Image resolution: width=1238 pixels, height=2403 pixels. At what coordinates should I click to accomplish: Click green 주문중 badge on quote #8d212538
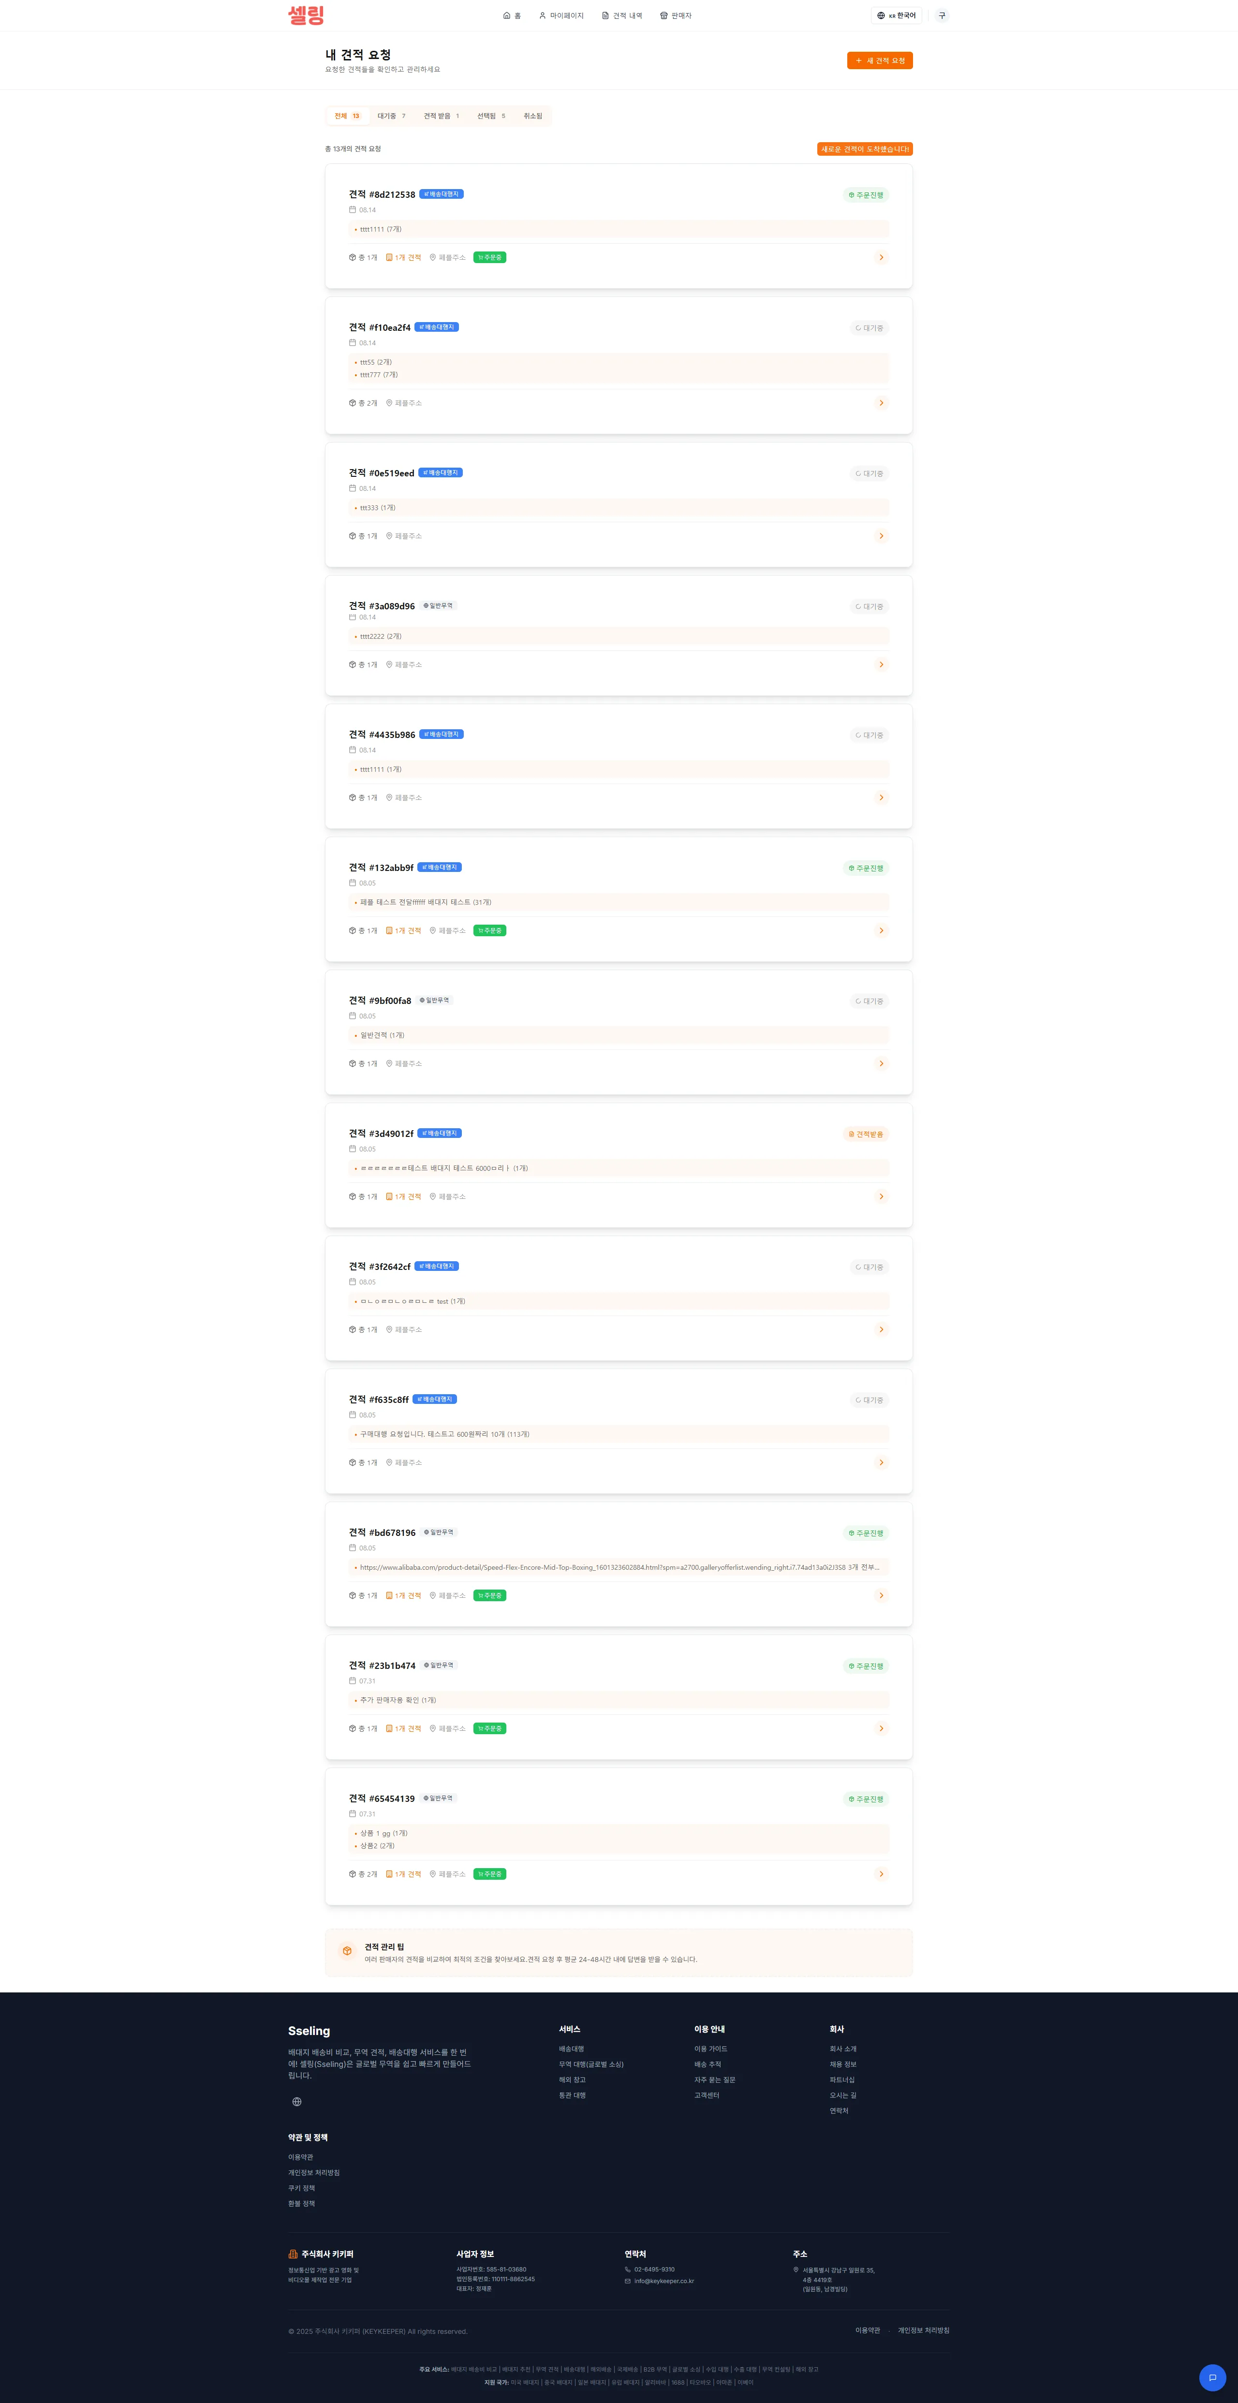click(490, 257)
